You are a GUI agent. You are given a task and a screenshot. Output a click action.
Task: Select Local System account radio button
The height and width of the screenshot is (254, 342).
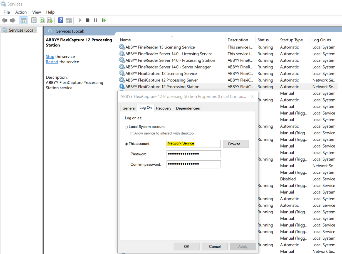point(126,127)
